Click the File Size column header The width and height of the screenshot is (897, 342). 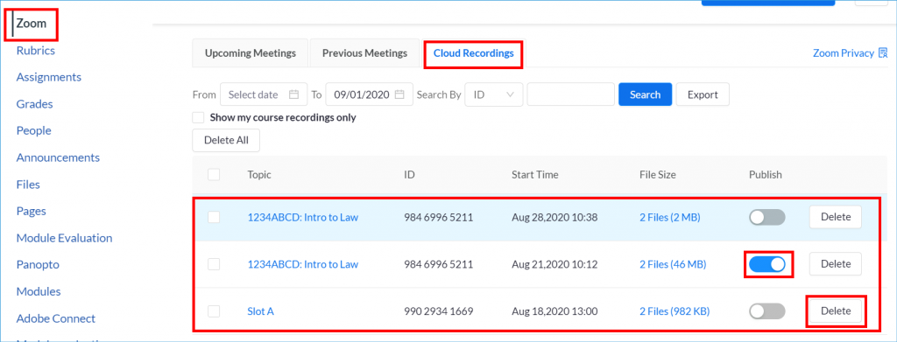657,175
